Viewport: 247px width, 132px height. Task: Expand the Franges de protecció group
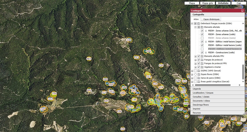[x=195, y=60]
